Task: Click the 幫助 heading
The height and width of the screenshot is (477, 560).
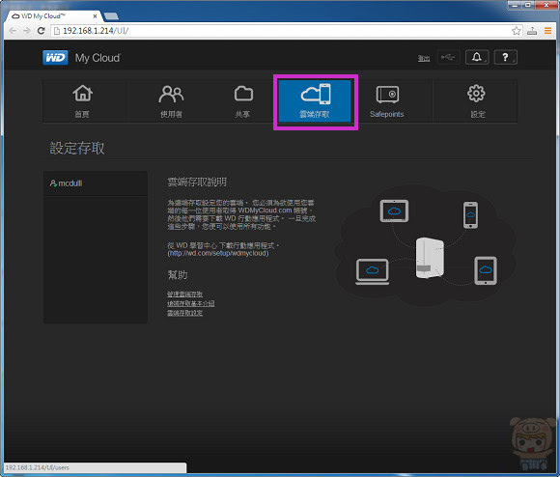Action: (x=178, y=275)
